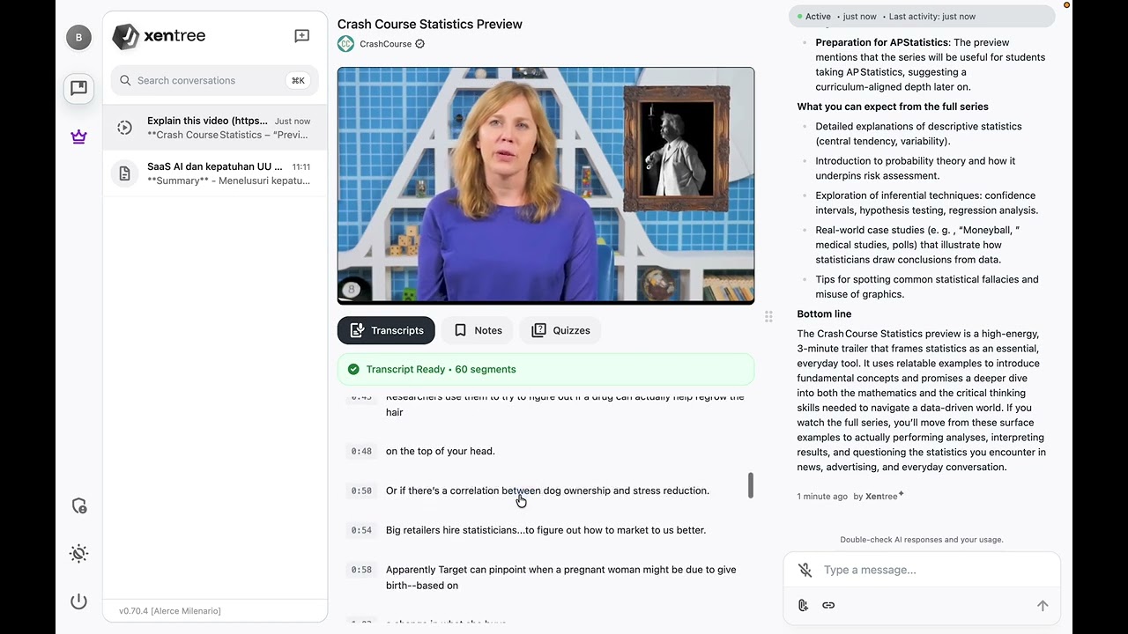Open the 'SaaS AI dan kepatuhan UU' conversation
Viewport: 1128px width, 634px height.
tap(214, 173)
